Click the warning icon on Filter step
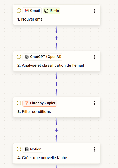Image resolution: width=118 pixels, height=168 pixels. tap(19, 103)
